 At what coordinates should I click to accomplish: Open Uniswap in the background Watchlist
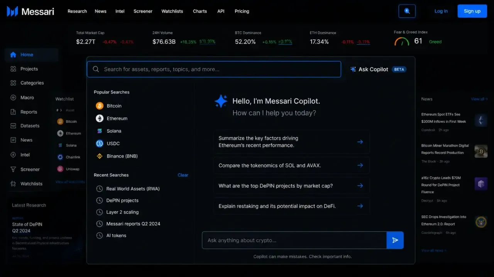tap(69, 169)
